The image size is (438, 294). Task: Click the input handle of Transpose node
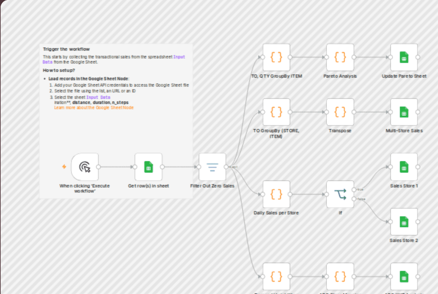[326, 112]
